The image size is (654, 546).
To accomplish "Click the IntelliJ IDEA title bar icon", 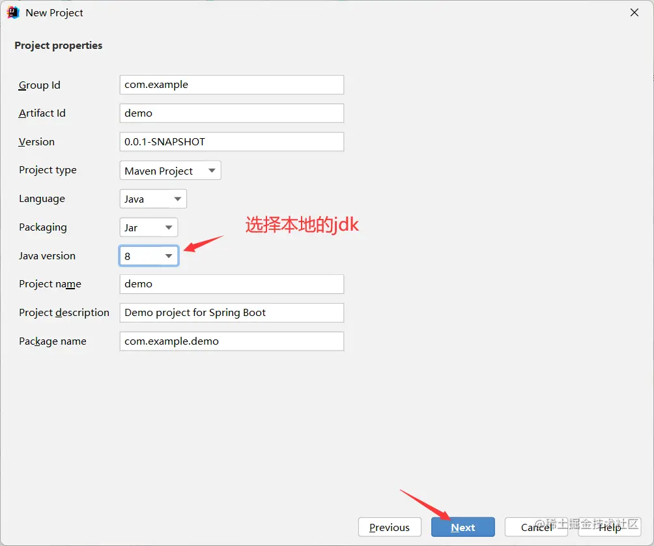I will [x=13, y=12].
